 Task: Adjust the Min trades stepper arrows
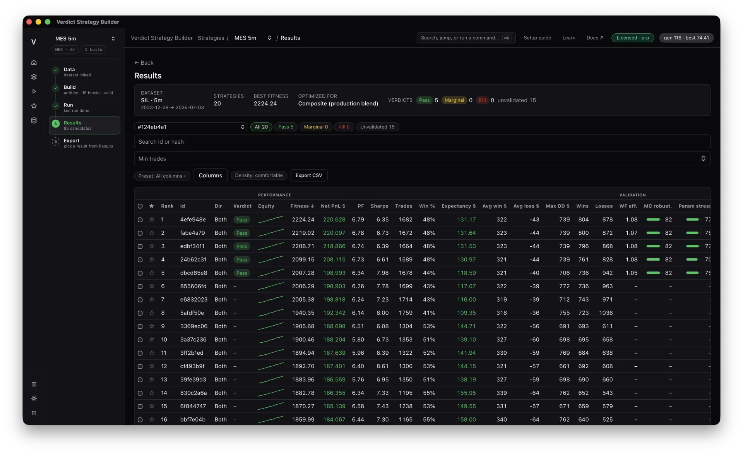tap(703, 159)
